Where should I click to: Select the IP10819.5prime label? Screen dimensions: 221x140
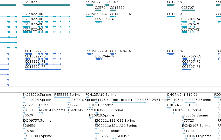tap(102, 115)
